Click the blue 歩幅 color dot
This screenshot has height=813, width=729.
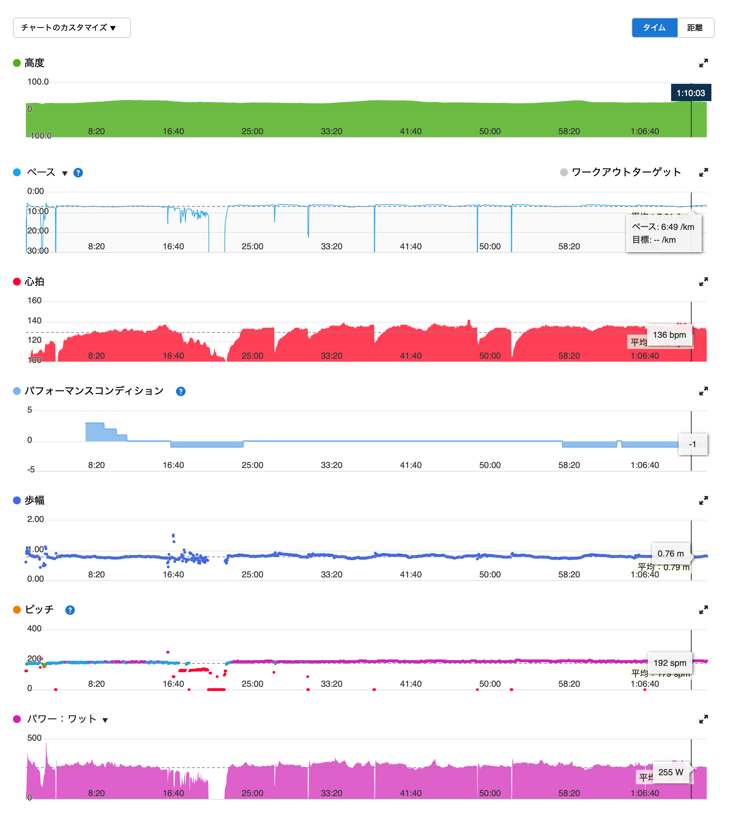tap(17, 500)
